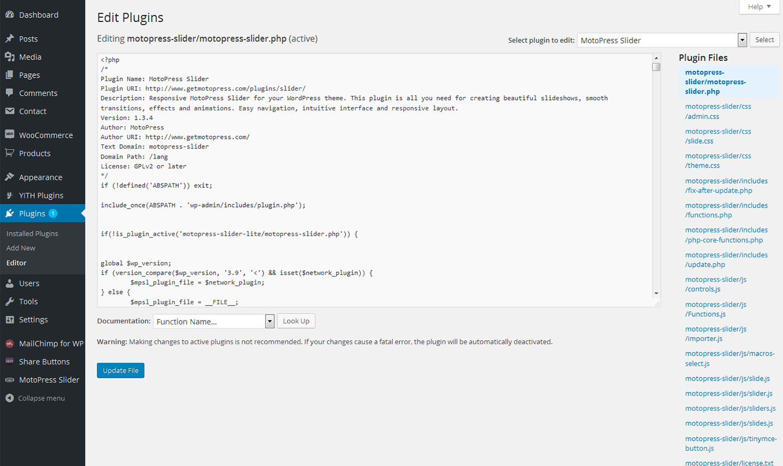Click the Users icon in sidebar
783x466 pixels.
click(x=9, y=283)
